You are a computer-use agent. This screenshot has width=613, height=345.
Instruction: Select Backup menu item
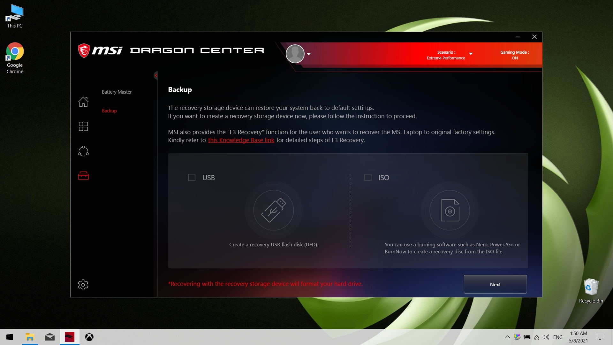coord(109,111)
